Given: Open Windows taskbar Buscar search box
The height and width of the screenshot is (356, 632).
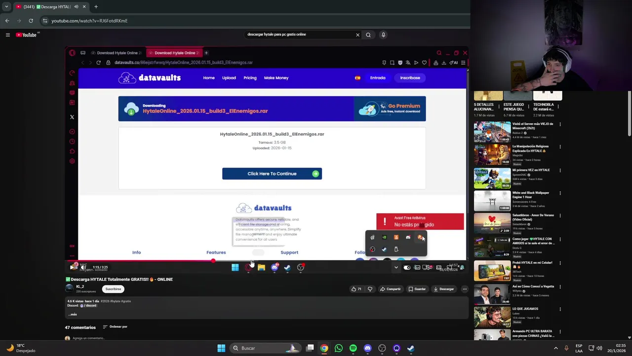Looking at the screenshot, I should (265, 348).
